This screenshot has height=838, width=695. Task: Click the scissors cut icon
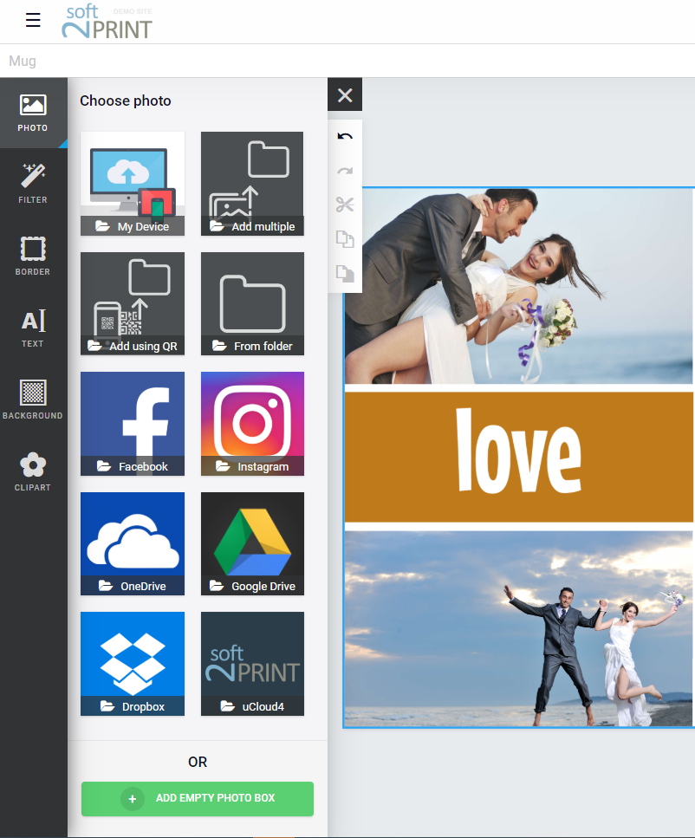[x=345, y=205]
